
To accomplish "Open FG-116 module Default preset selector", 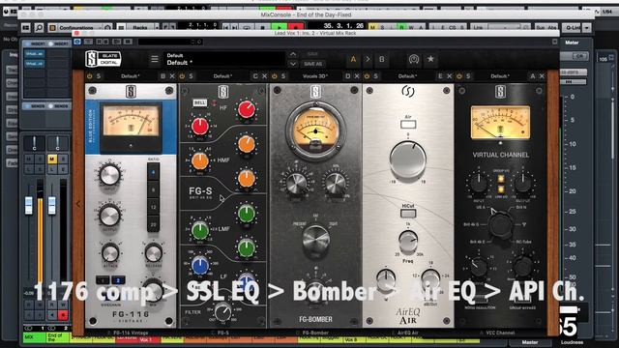I will tap(131, 76).
